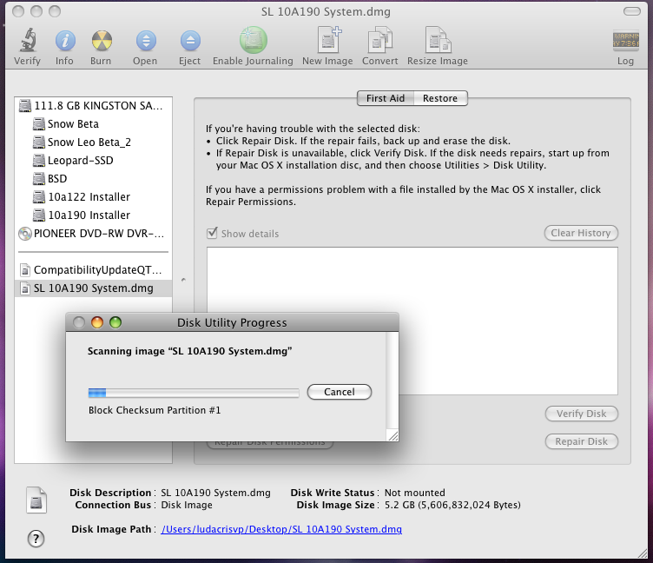Select the Snow Leo Beta_2 volume
This screenshot has width=653, height=563.
point(93,142)
